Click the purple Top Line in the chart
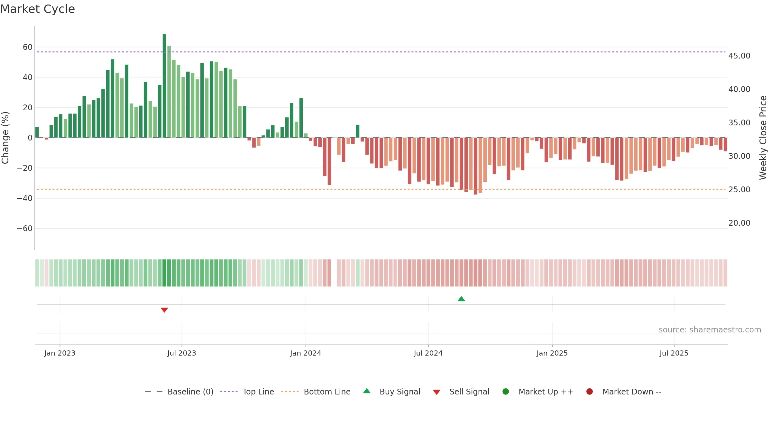The width and height of the screenshot is (772, 434). pyautogui.click(x=381, y=52)
